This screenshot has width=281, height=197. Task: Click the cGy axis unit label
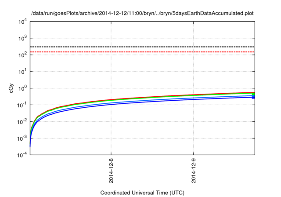click(x=11, y=88)
